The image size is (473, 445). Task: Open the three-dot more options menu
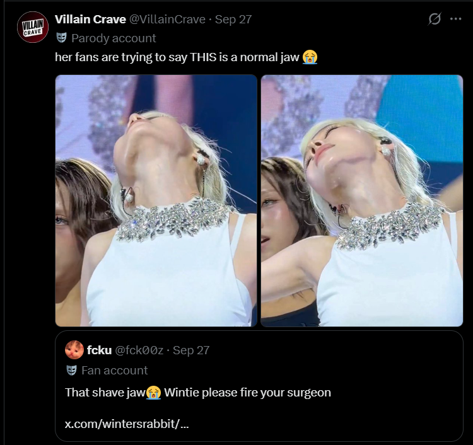pyautogui.click(x=455, y=19)
